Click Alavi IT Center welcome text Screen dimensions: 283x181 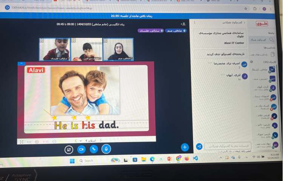(x=234, y=43)
